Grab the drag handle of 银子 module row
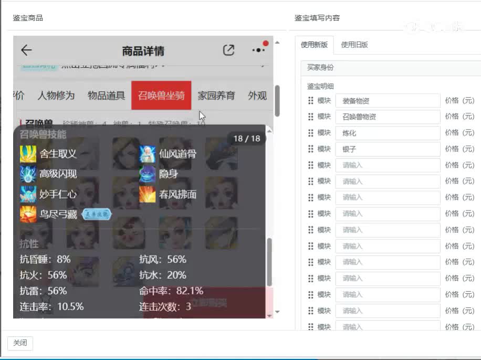This screenshot has width=481, height=360. [x=310, y=149]
